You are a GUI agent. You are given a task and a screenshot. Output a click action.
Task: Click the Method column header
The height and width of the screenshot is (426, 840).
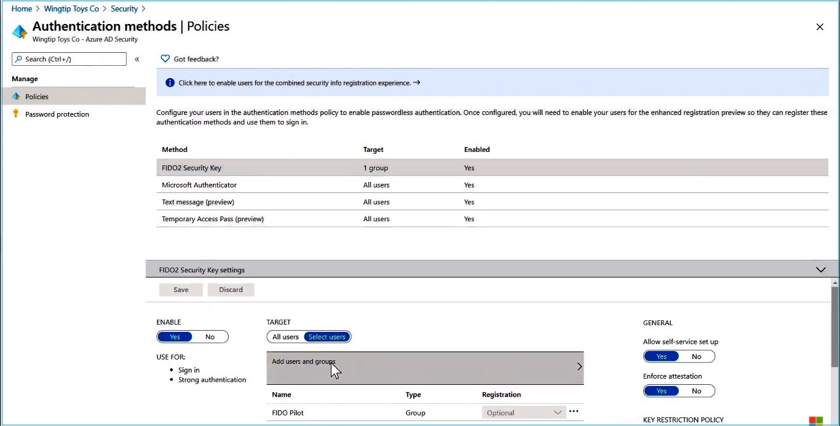coord(175,149)
